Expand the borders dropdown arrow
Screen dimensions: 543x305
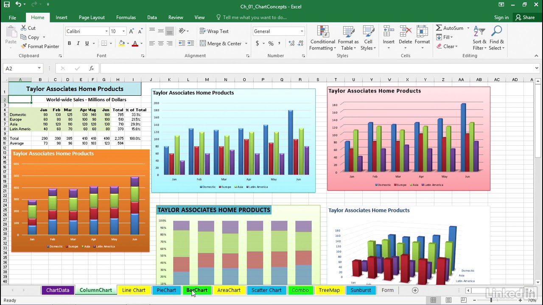(x=111, y=43)
